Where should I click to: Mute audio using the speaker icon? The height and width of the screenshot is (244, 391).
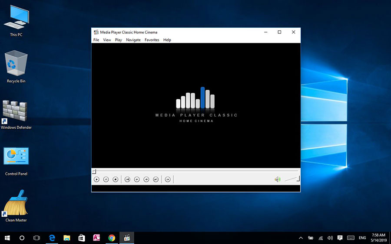point(277,179)
